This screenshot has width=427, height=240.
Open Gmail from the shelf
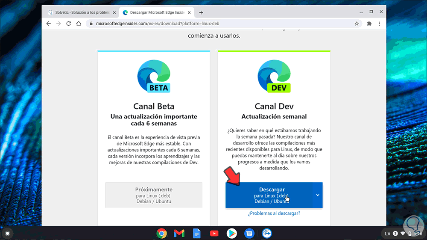179,234
